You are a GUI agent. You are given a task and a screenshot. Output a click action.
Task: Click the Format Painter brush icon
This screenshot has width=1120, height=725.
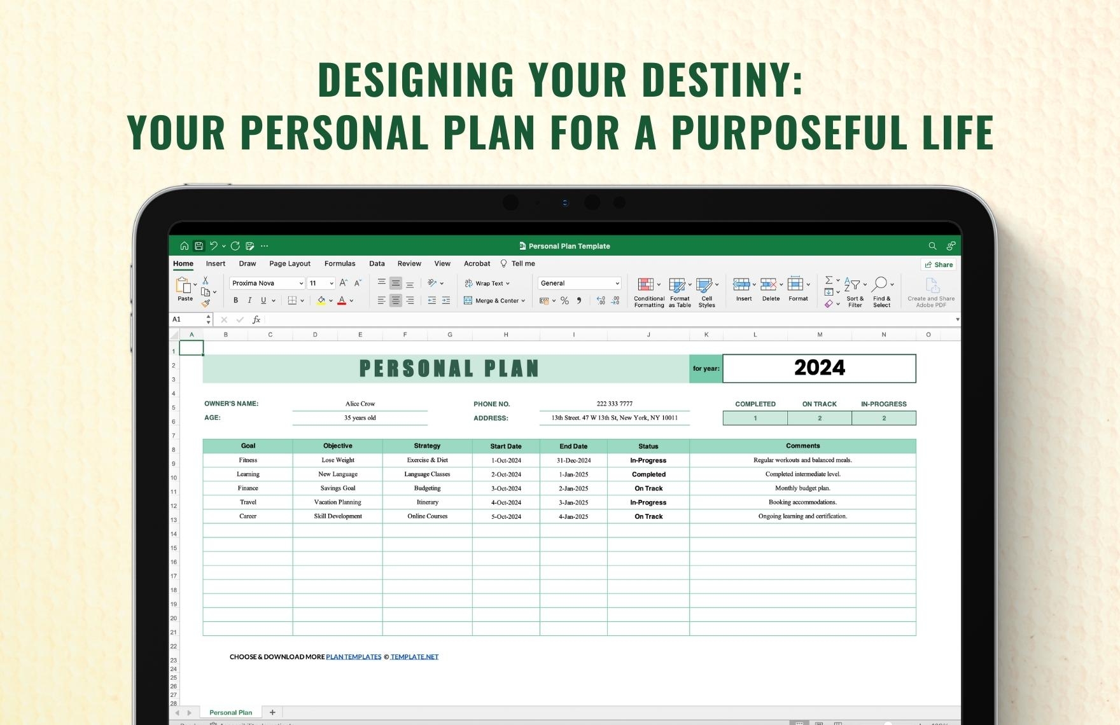coord(206,303)
